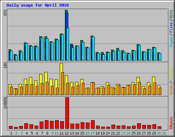The image size is (175, 137).
Task: Click day label '15' on the x-axis
Action: 82,133
